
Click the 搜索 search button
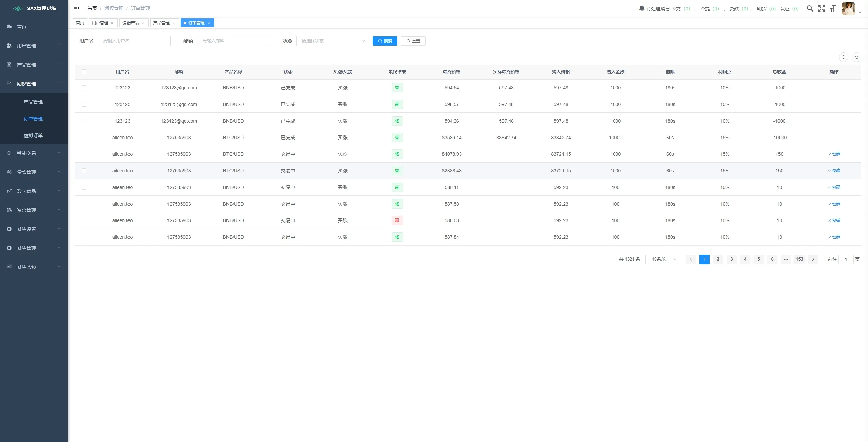click(x=384, y=41)
